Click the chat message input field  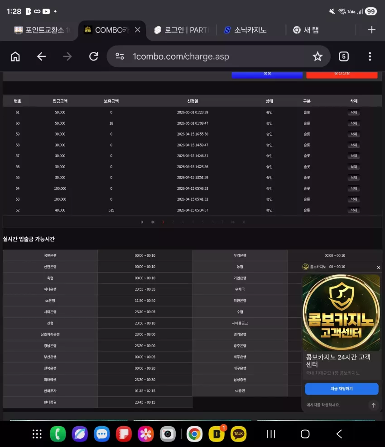click(337, 405)
